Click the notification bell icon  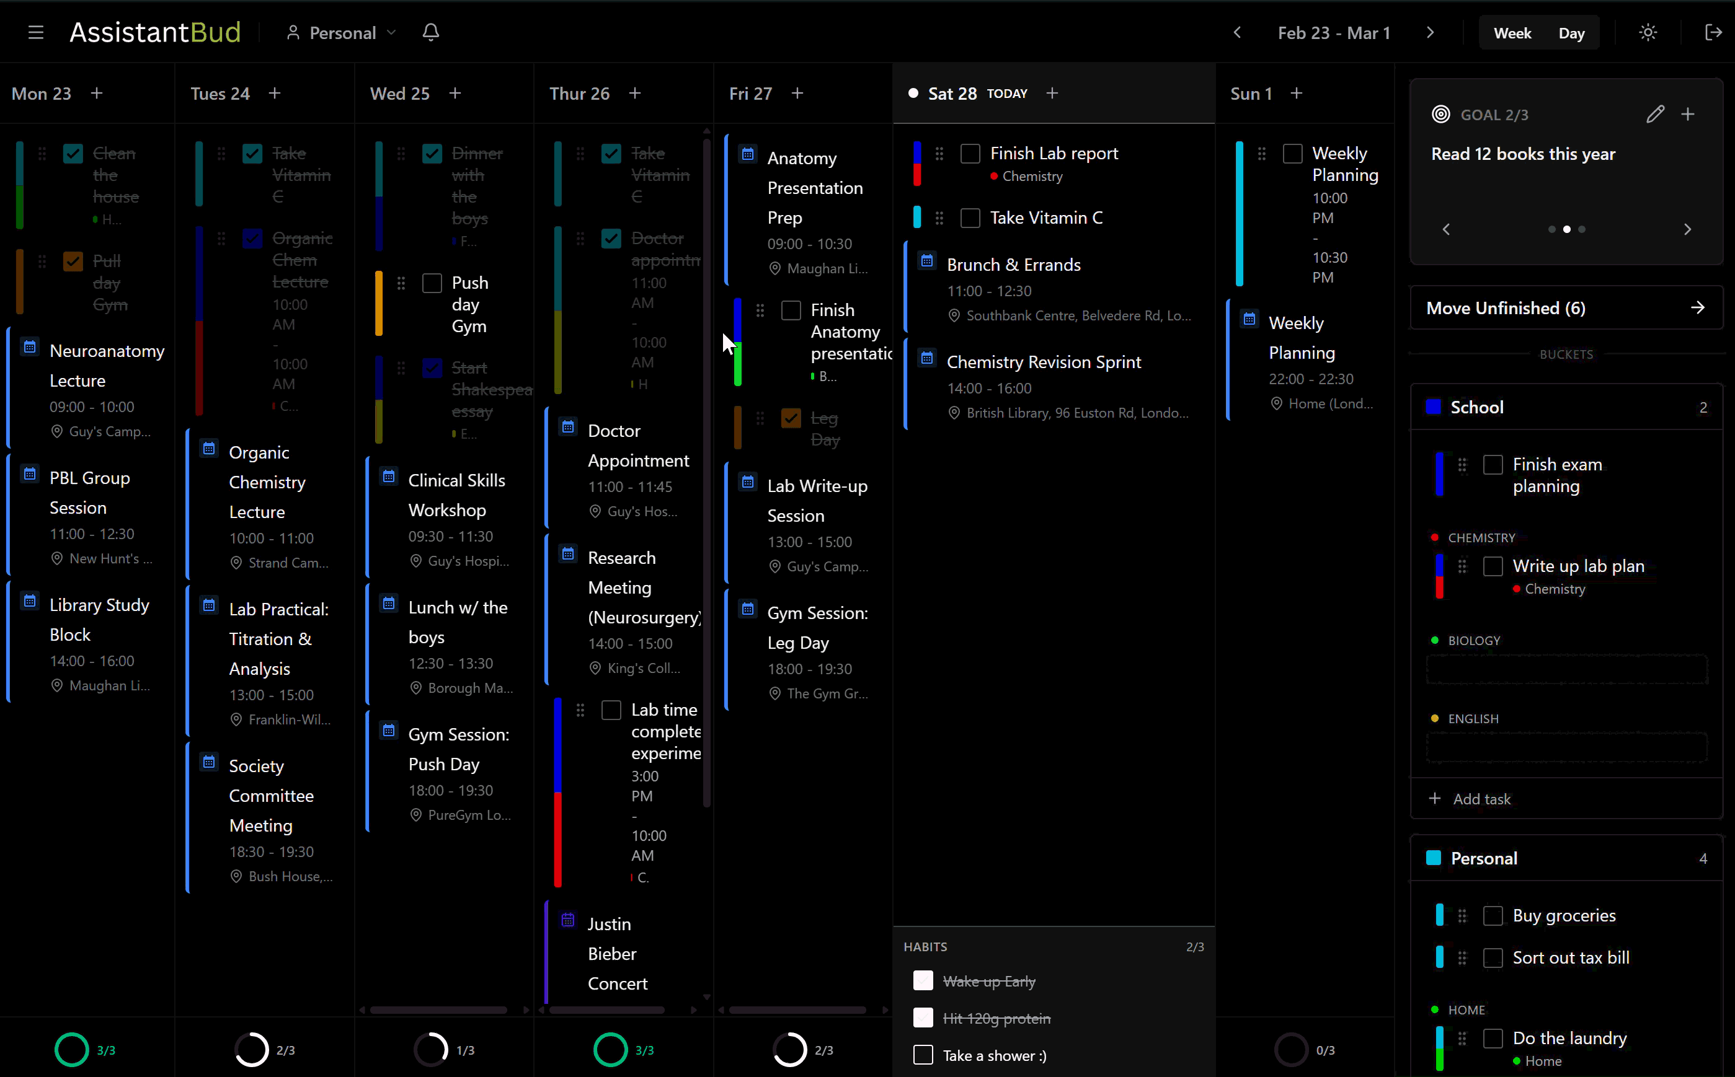pyautogui.click(x=430, y=32)
